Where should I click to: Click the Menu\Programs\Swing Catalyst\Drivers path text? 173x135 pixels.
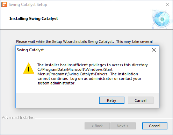(x=73, y=74)
